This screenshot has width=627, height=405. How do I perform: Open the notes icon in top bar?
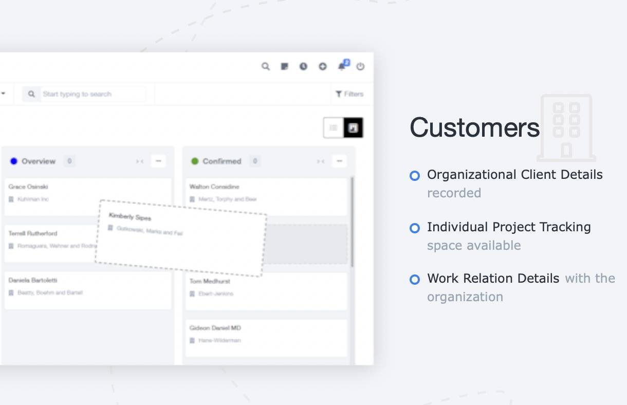(x=284, y=66)
